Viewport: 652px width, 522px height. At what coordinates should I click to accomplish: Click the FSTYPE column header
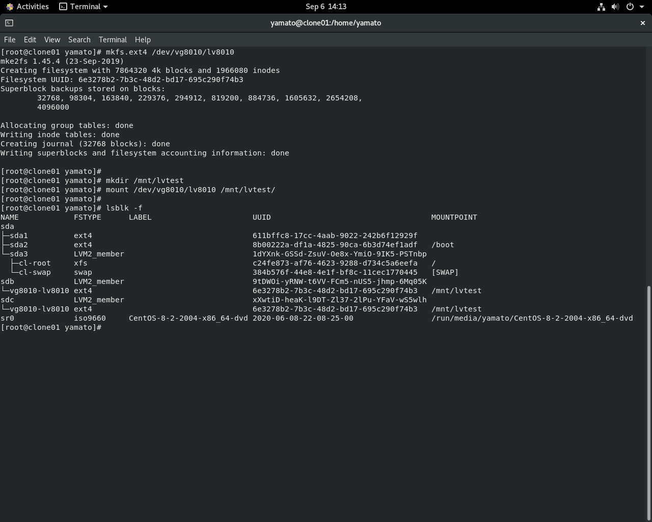tap(88, 217)
